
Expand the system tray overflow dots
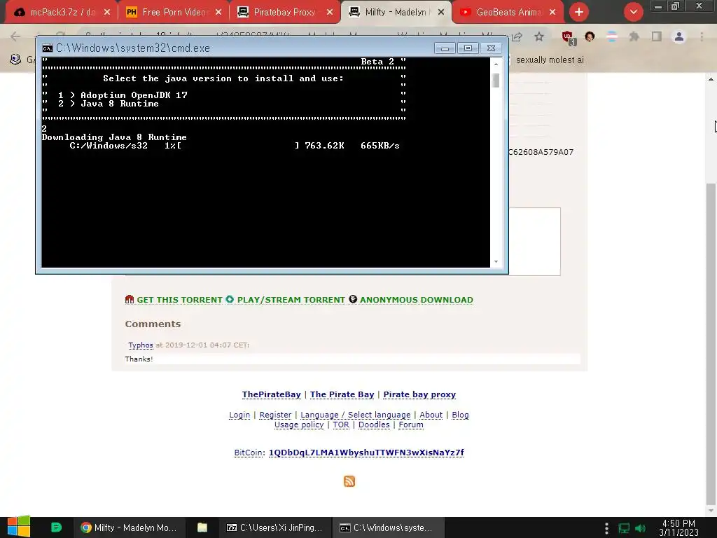coord(606,528)
